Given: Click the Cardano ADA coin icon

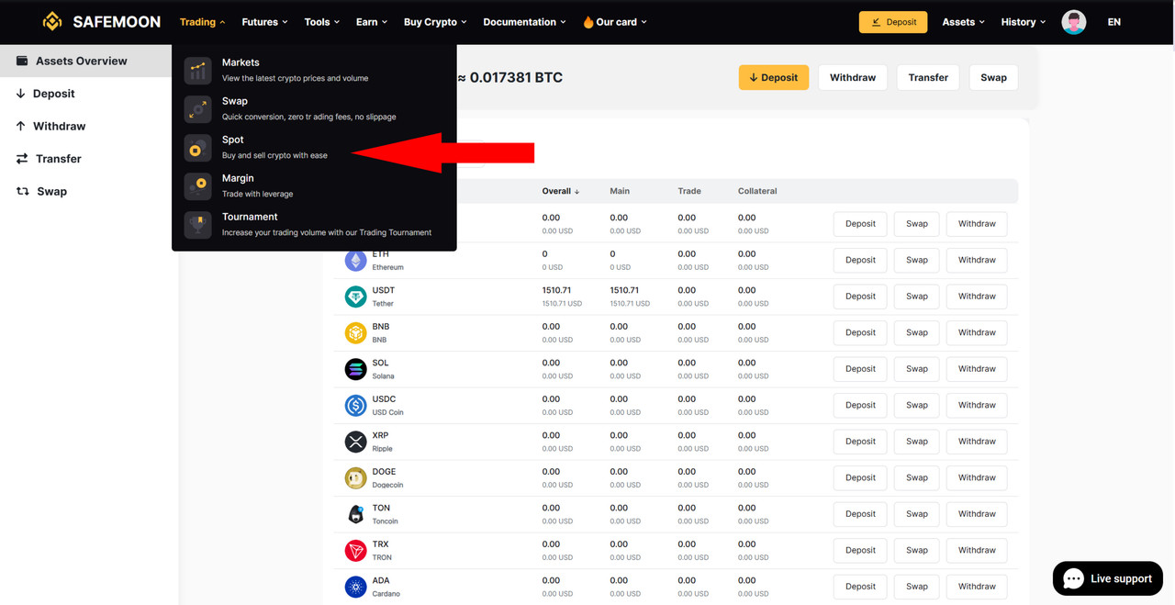Looking at the screenshot, I should [355, 587].
